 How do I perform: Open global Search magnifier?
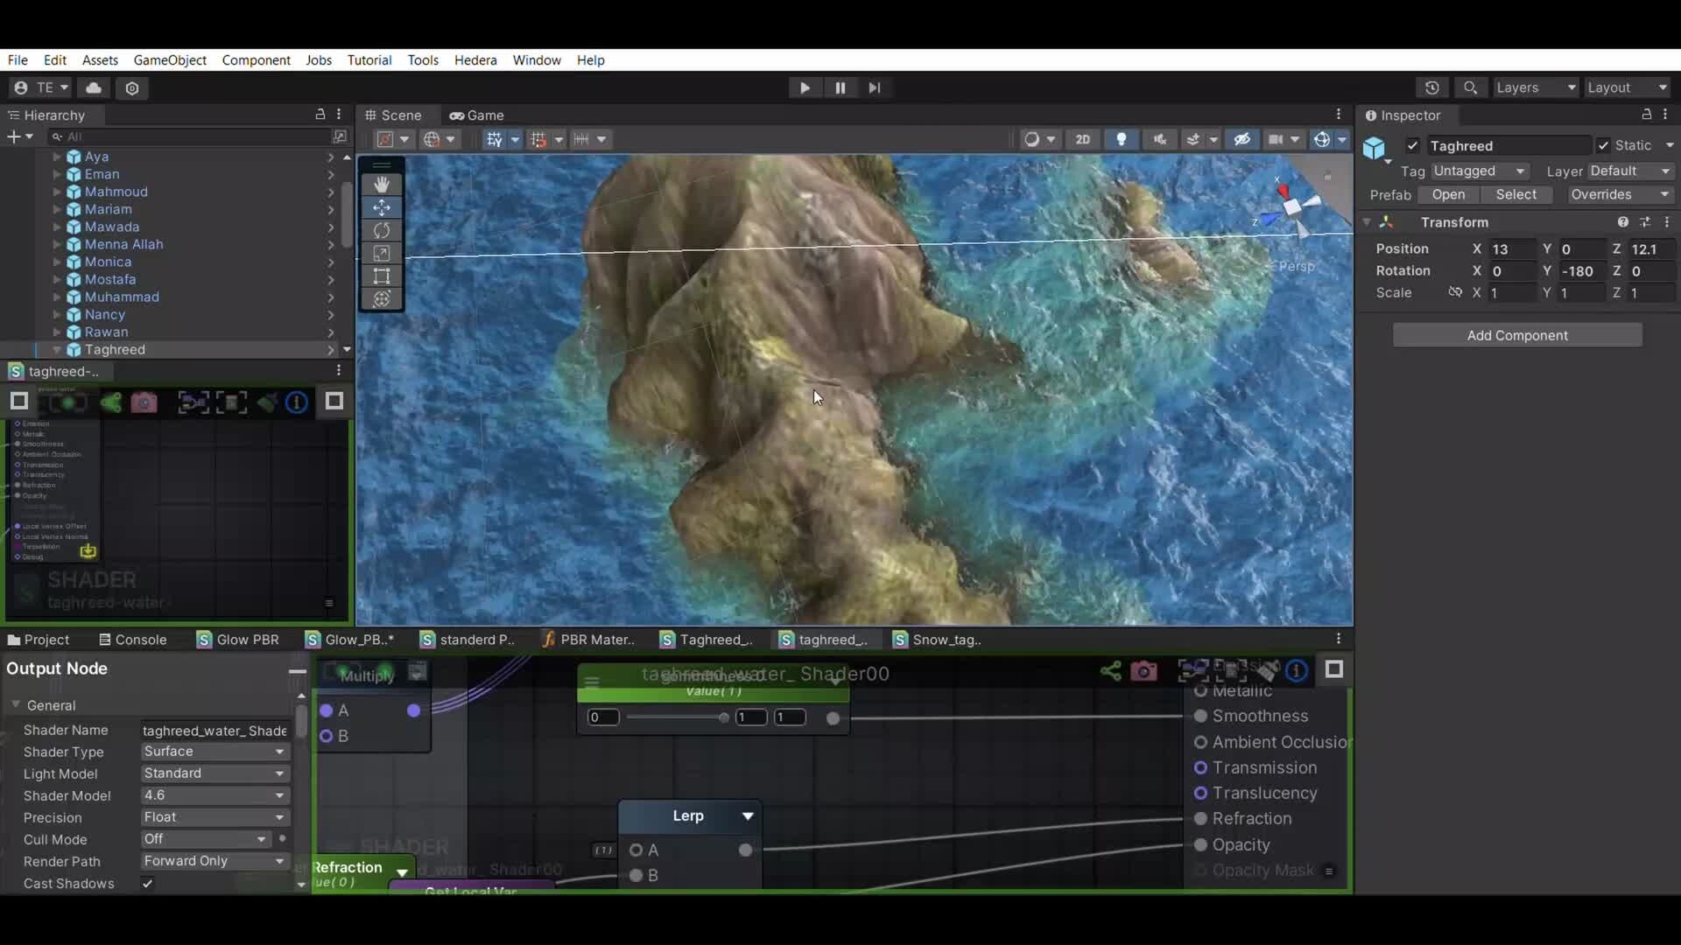pos(1471,87)
